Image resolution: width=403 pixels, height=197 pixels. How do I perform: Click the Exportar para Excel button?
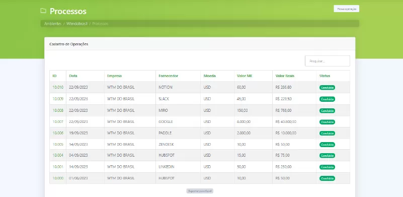click(200, 191)
